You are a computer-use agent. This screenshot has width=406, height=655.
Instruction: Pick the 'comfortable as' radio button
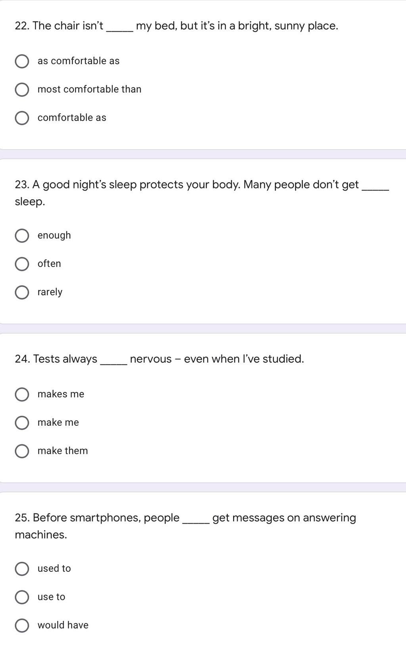[x=22, y=118]
